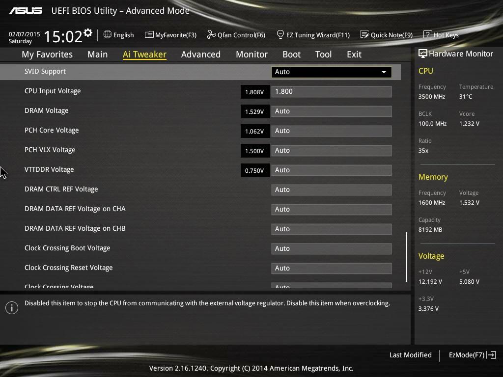503x377 pixels.
Task: Click the EZ Tuning Wizard bulb icon
Action: (x=280, y=34)
